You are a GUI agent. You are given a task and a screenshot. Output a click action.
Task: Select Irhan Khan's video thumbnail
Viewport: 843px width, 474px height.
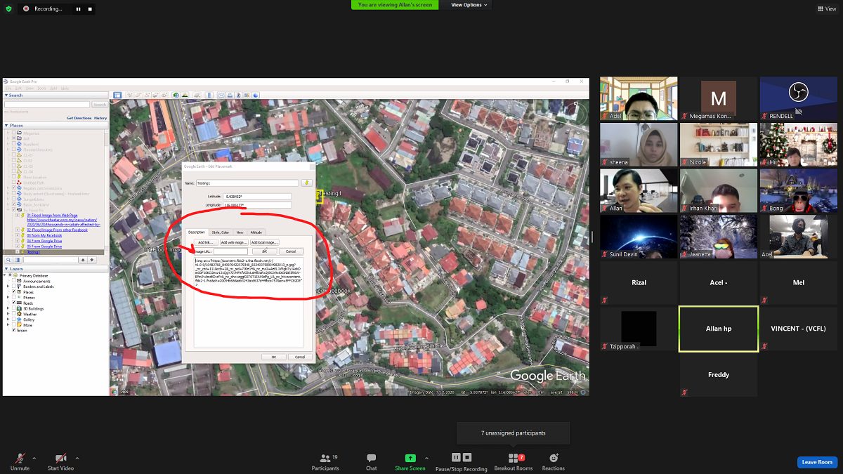(x=718, y=190)
